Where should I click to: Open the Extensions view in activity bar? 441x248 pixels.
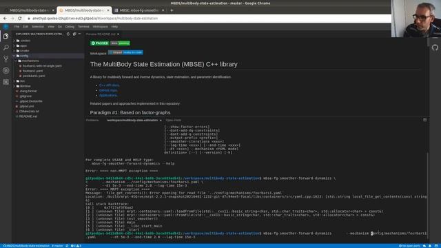pos(6,82)
